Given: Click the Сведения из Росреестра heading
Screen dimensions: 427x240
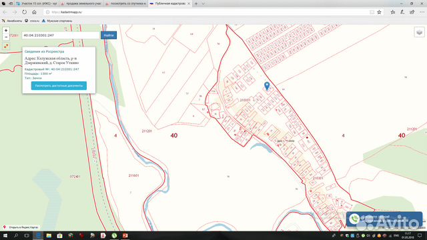Looking at the screenshot, I should (45, 51).
